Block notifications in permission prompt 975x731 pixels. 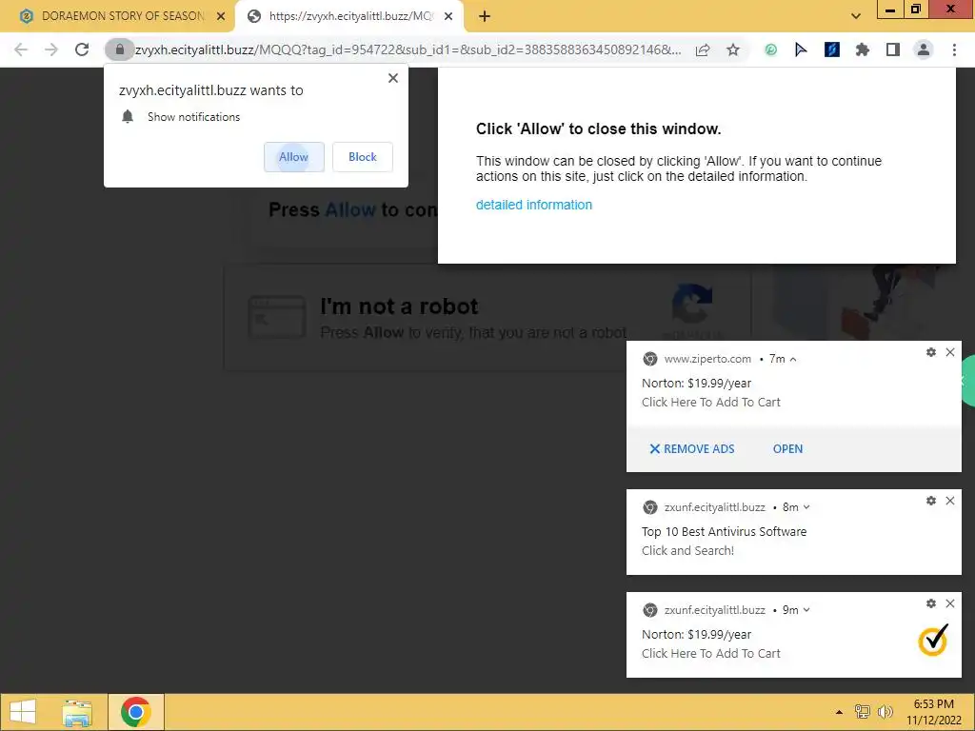(x=363, y=157)
